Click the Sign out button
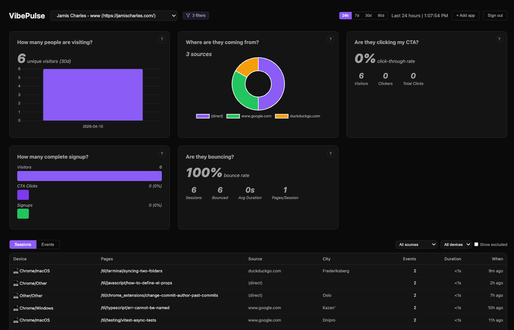514x330 pixels. coord(495,15)
